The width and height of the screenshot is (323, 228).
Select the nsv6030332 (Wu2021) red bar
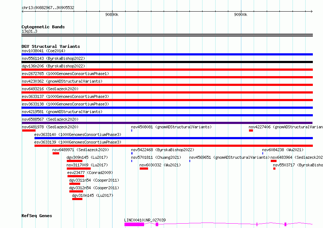(144, 169)
